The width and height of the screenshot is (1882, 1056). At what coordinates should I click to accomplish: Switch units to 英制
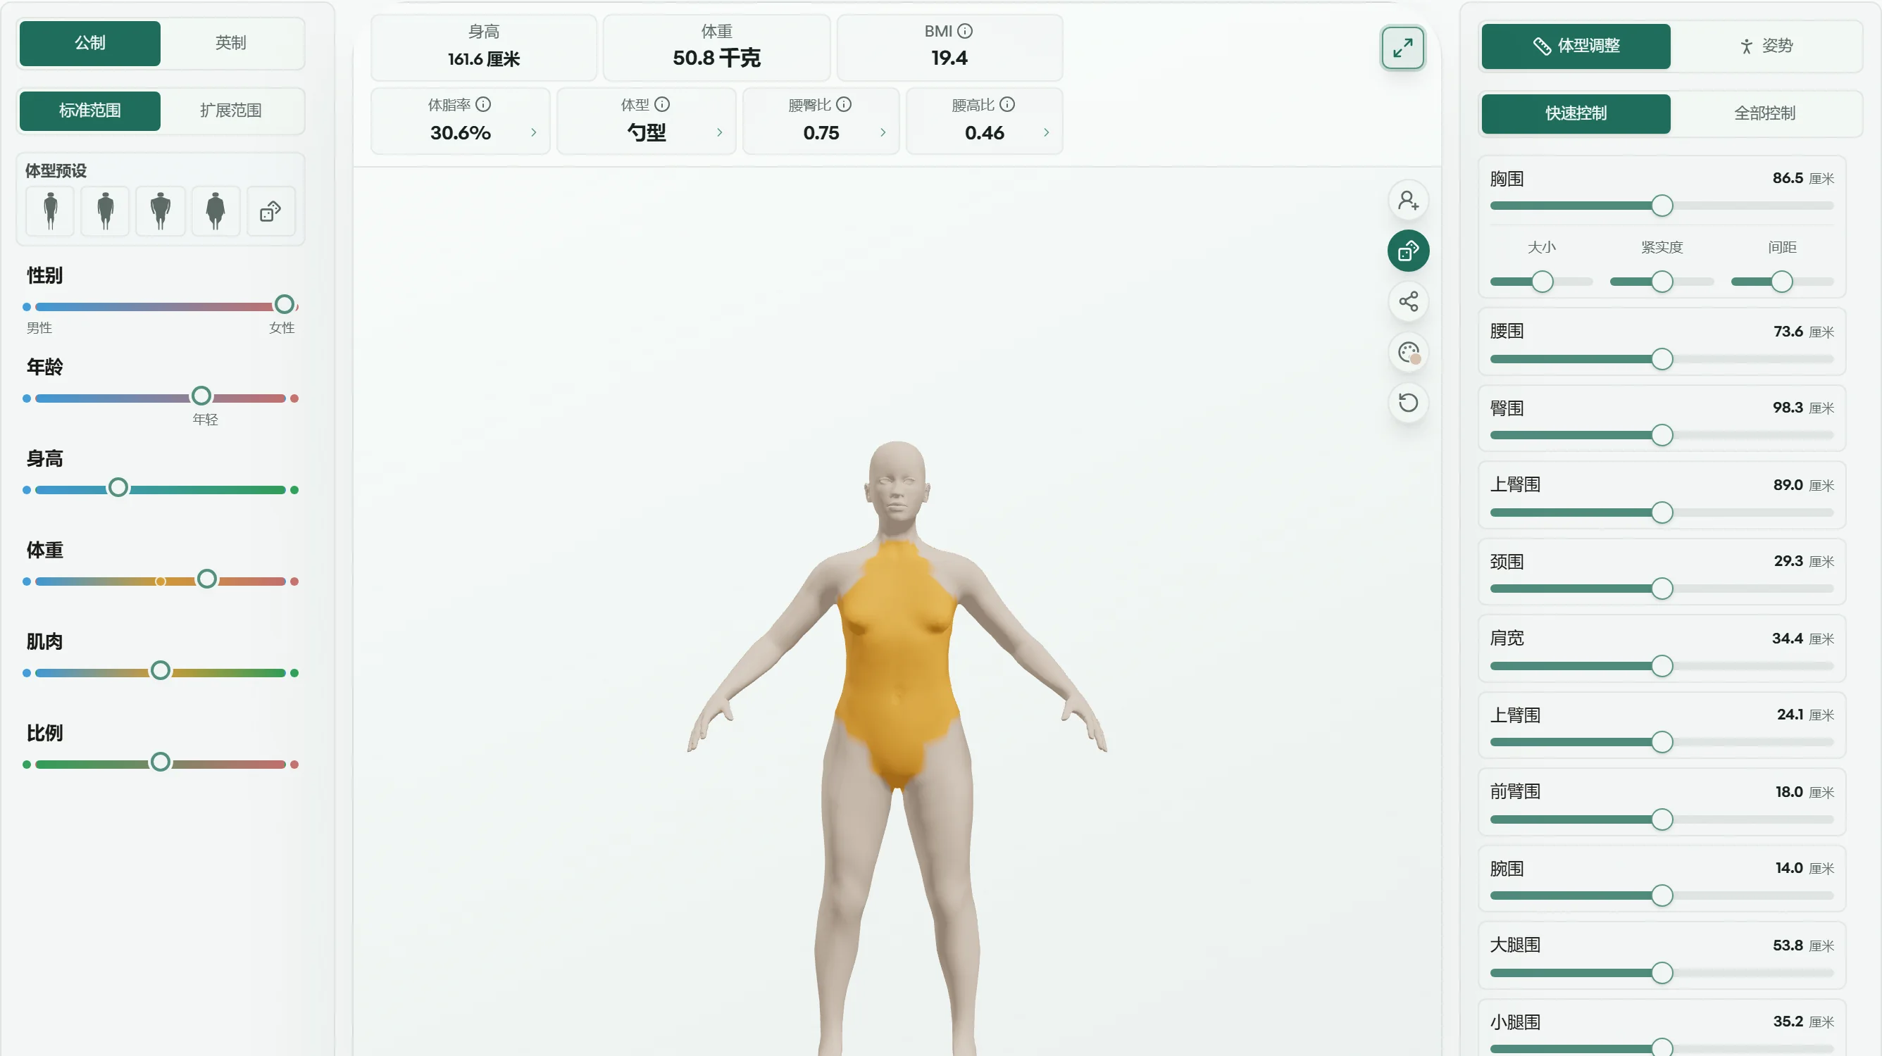click(x=231, y=43)
